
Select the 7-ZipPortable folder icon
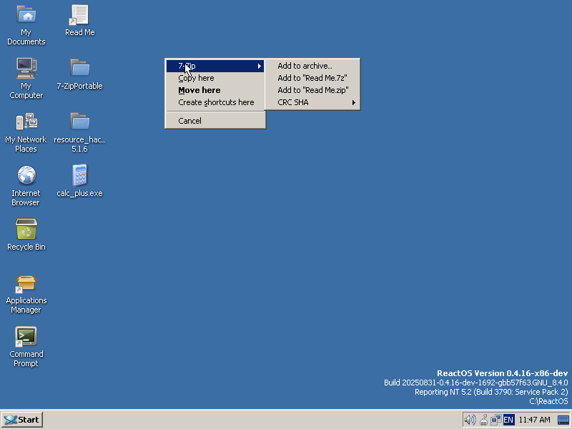point(79,69)
